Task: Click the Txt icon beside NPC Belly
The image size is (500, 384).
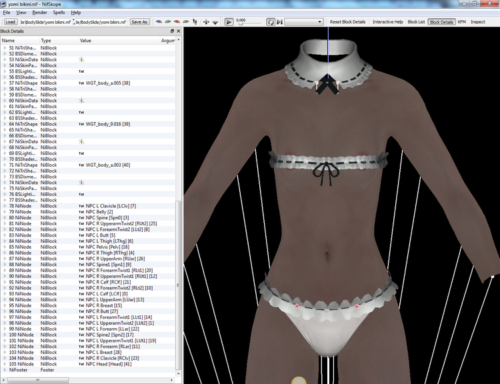Action: tap(81, 212)
